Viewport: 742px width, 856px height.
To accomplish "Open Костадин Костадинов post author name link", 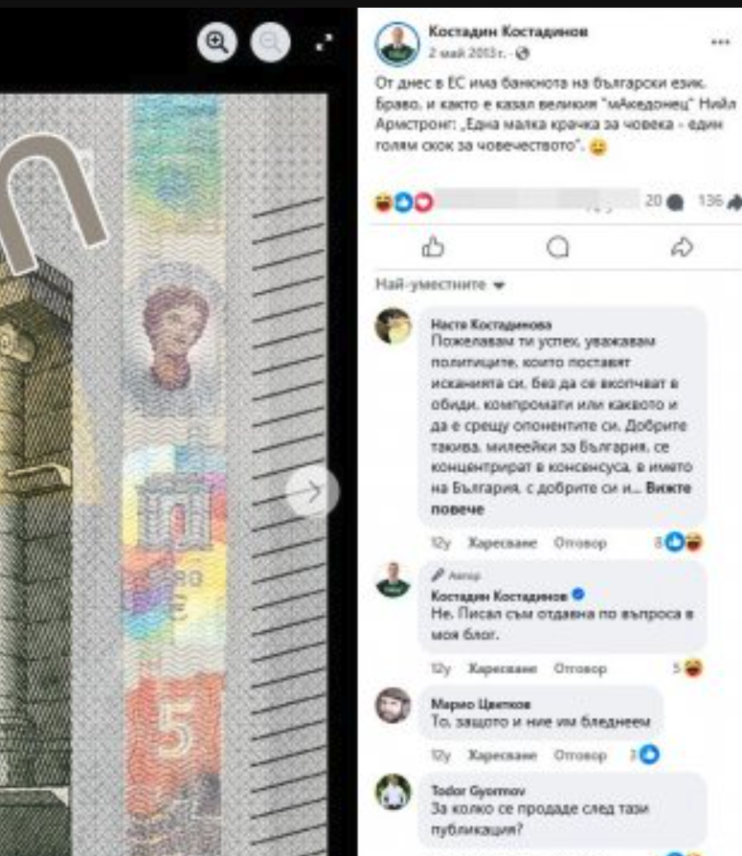I will pos(507,32).
